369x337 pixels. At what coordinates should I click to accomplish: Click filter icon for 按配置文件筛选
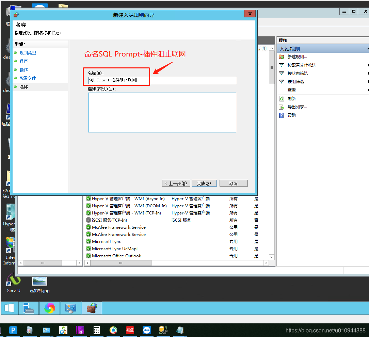[x=282, y=65]
